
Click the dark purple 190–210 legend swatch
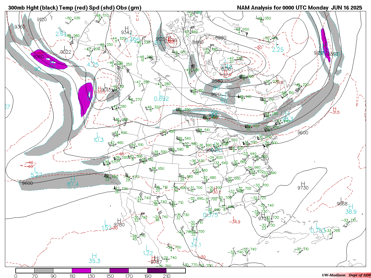(157, 270)
